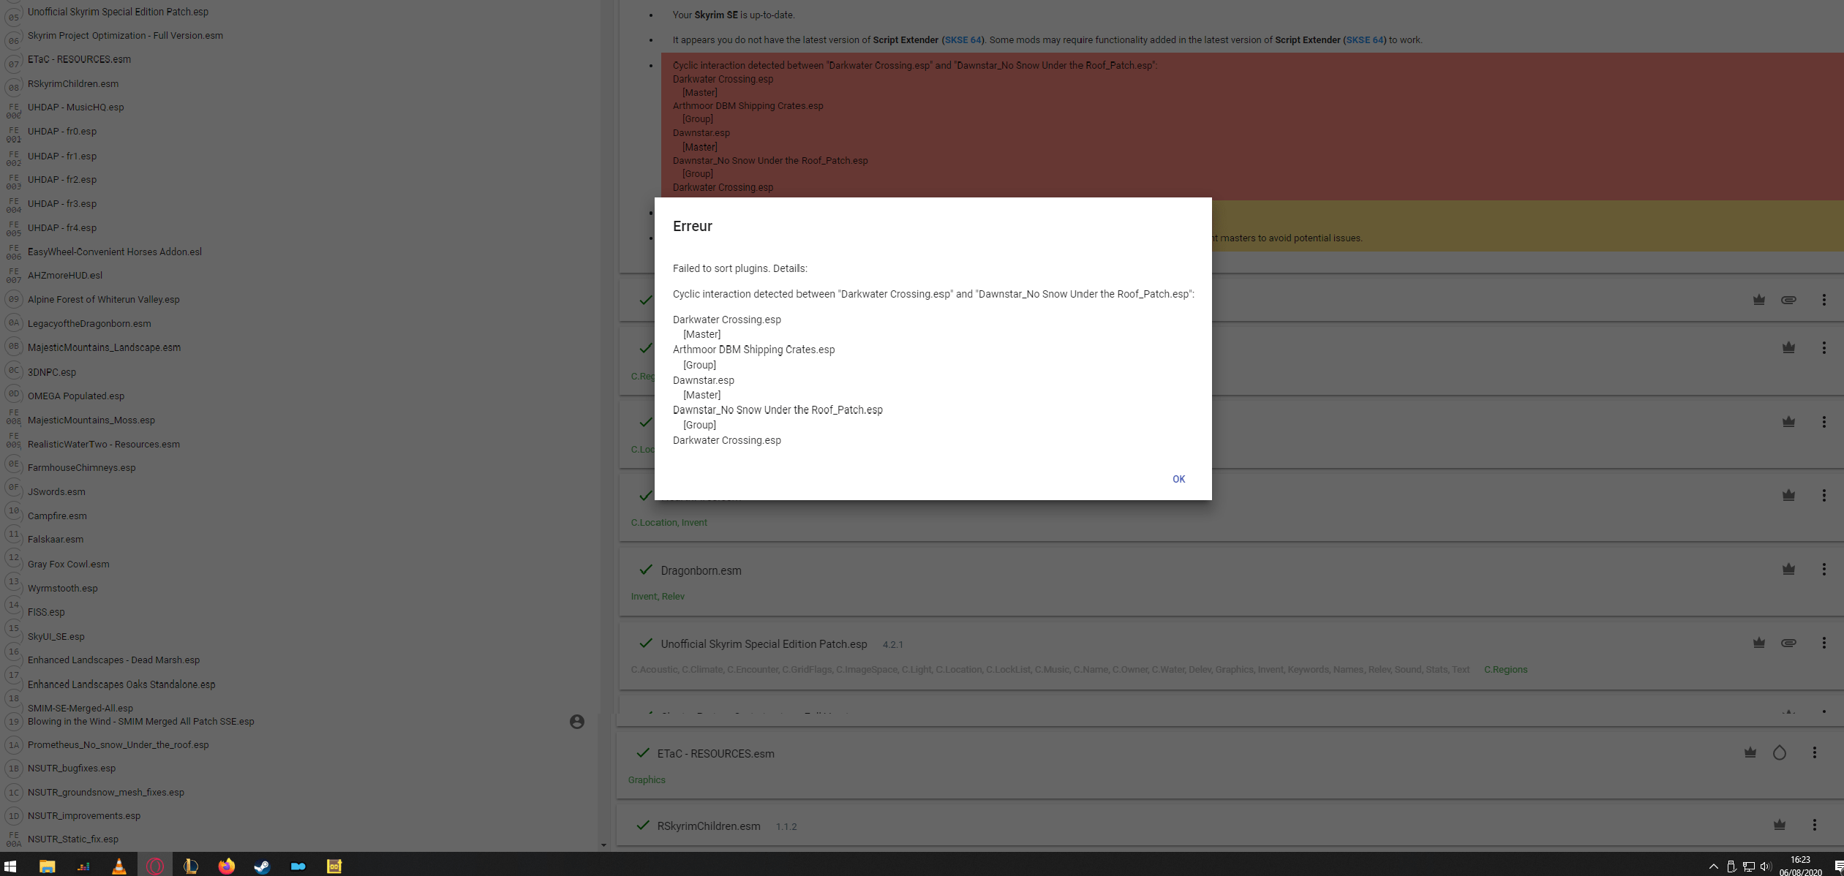Click OK to dismiss the Erreur dialog
This screenshot has height=876, width=1844.
pos(1178,479)
